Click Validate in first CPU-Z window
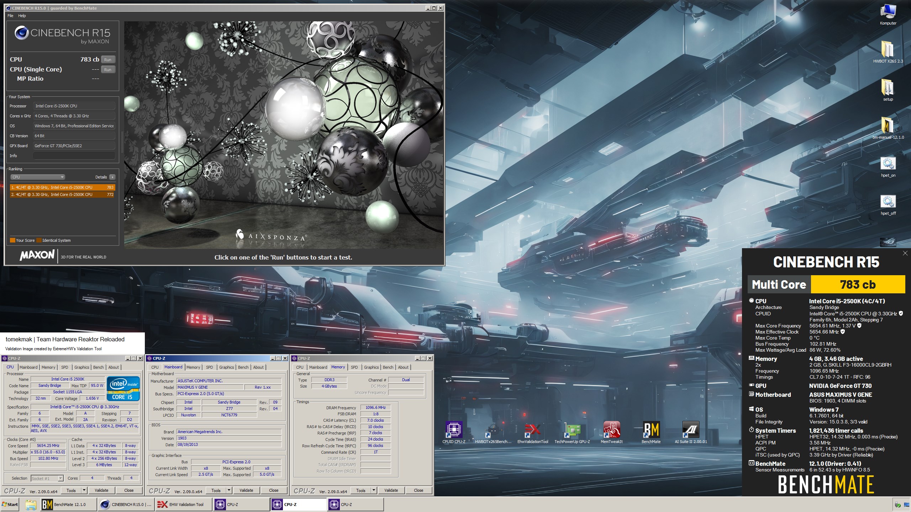The image size is (911, 512). click(101, 490)
